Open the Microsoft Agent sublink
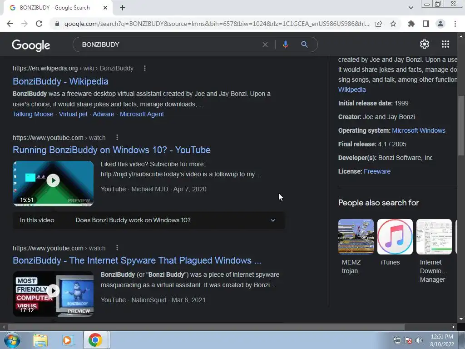 click(142, 114)
